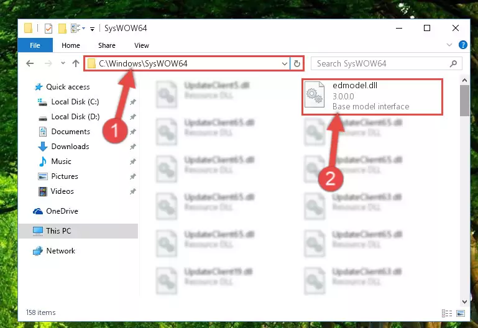Minimize the SysWOW64 window
Screen dimensions: 478x328
(399, 29)
